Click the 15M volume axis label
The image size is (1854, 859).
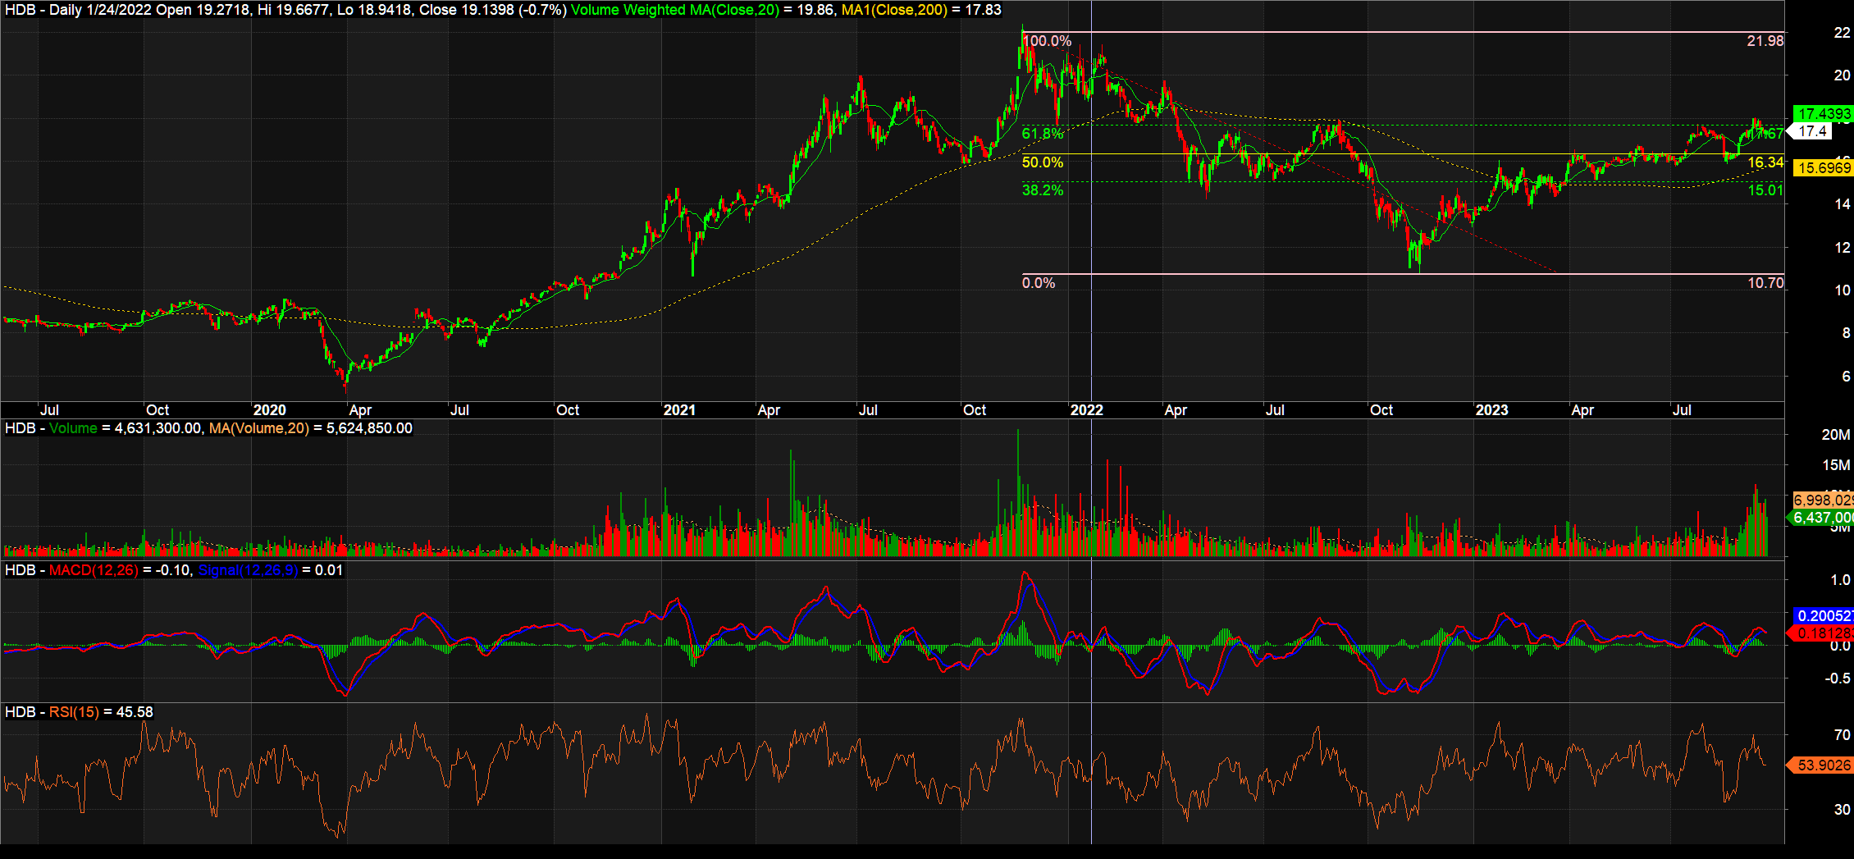tap(1836, 465)
